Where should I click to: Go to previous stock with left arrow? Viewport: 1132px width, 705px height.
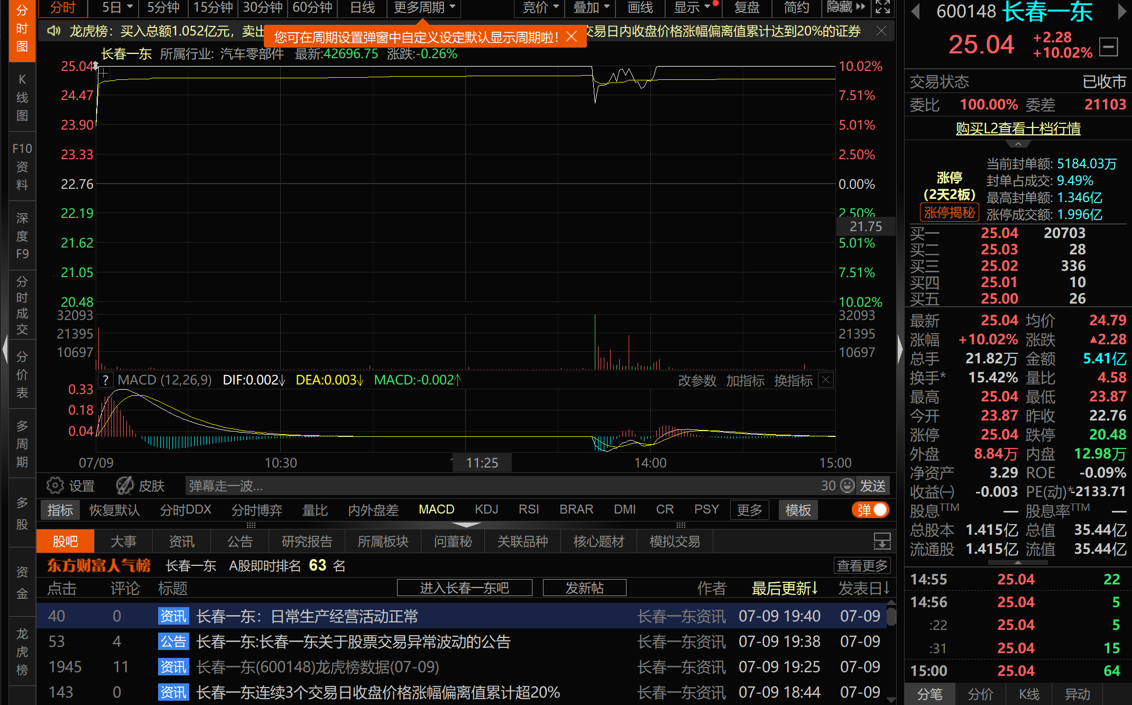(x=916, y=11)
